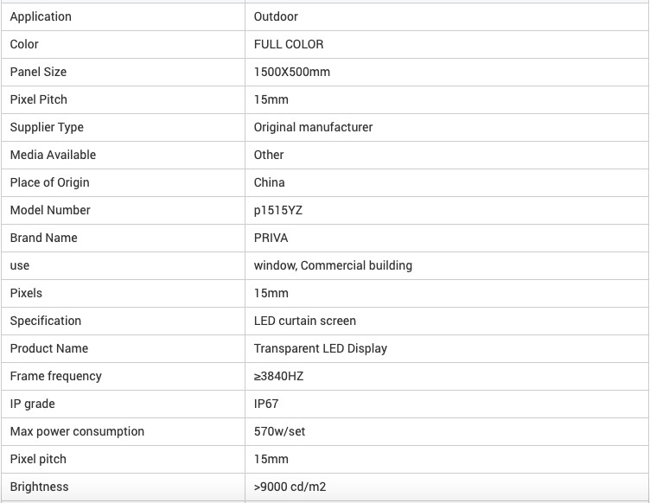Click the Panel Size label
650x503 pixels.
[x=38, y=72]
